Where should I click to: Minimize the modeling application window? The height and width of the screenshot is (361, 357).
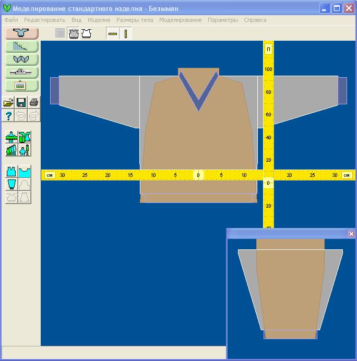(x=325, y=8)
